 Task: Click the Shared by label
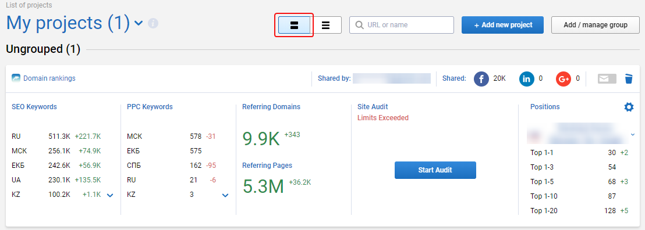coord(334,78)
